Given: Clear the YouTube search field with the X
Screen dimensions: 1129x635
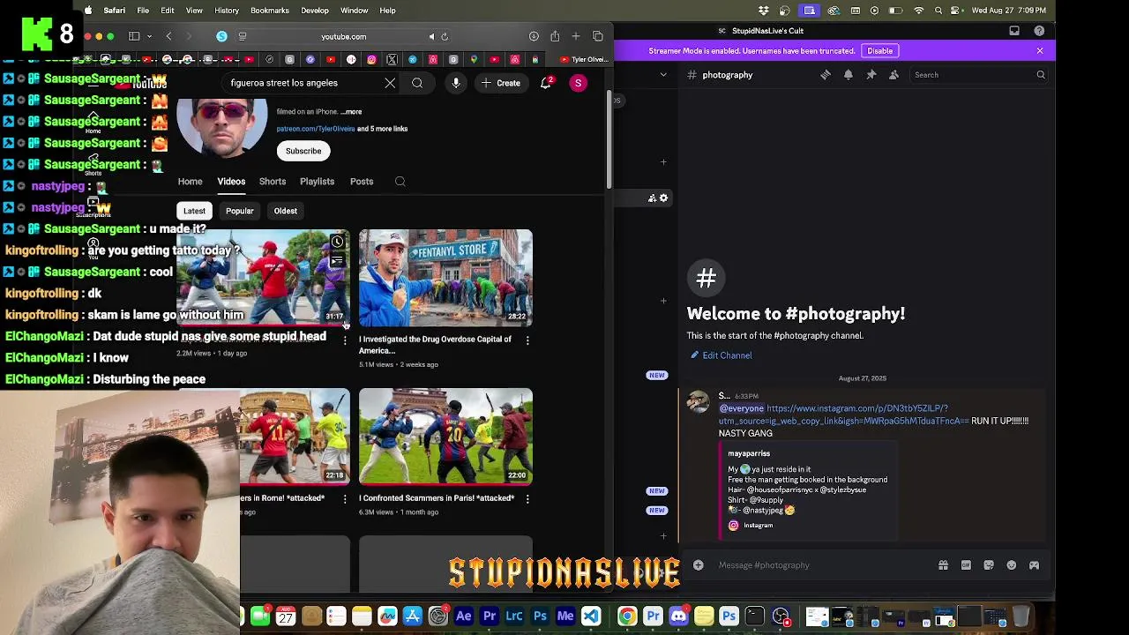Looking at the screenshot, I should pos(390,83).
